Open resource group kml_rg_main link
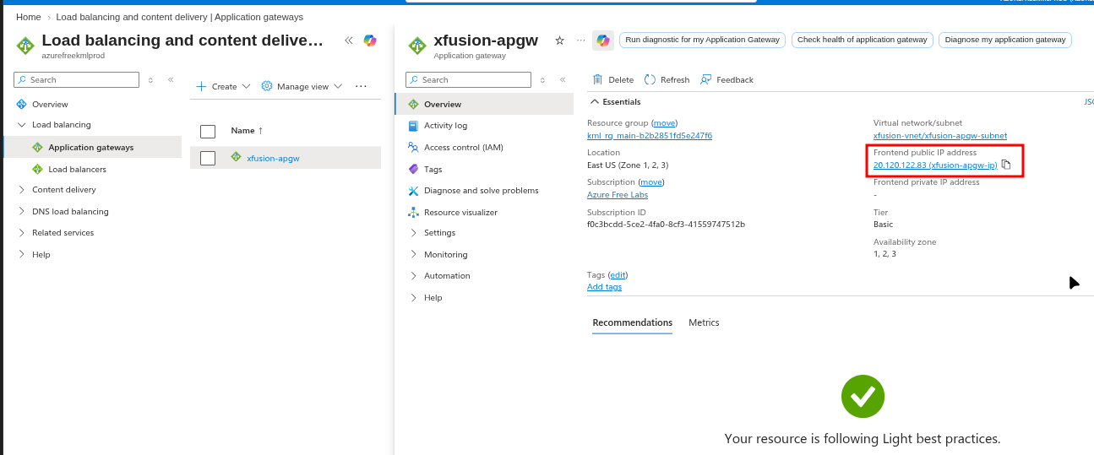This screenshot has height=455, width=1094. pyautogui.click(x=650, y=135)
